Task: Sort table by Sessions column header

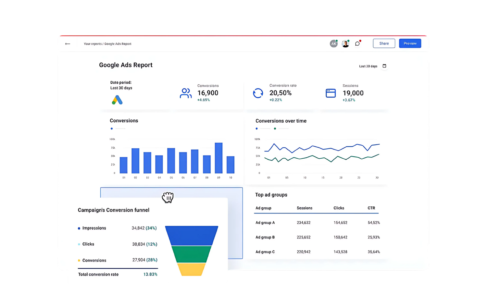Action: point(304,208)
